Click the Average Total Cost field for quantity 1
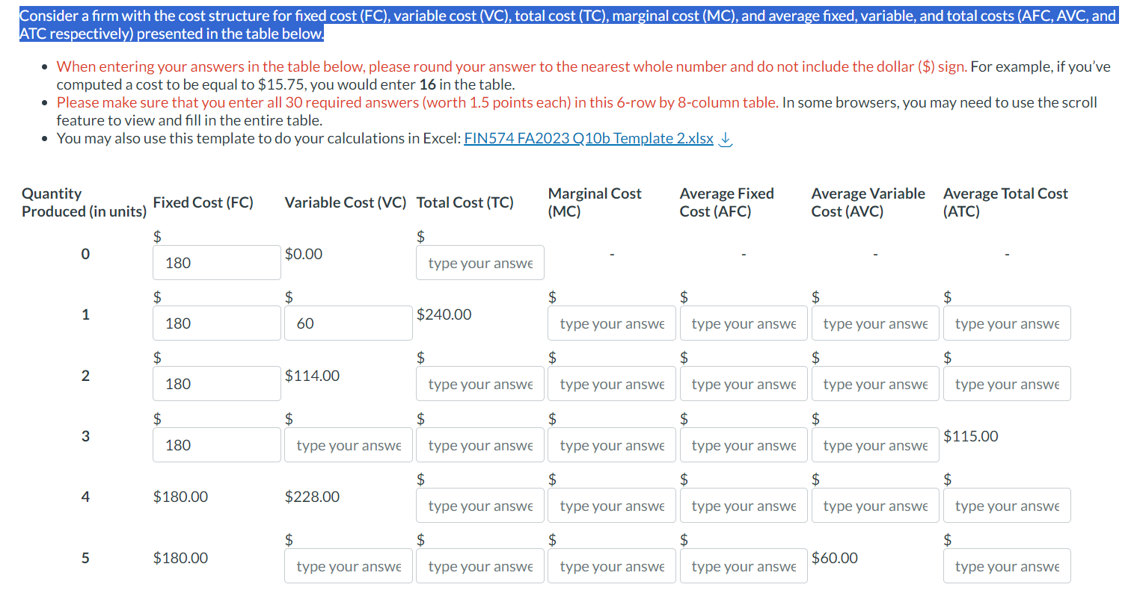This screenshot has height=608, width=1134. tap(1006, 323)
